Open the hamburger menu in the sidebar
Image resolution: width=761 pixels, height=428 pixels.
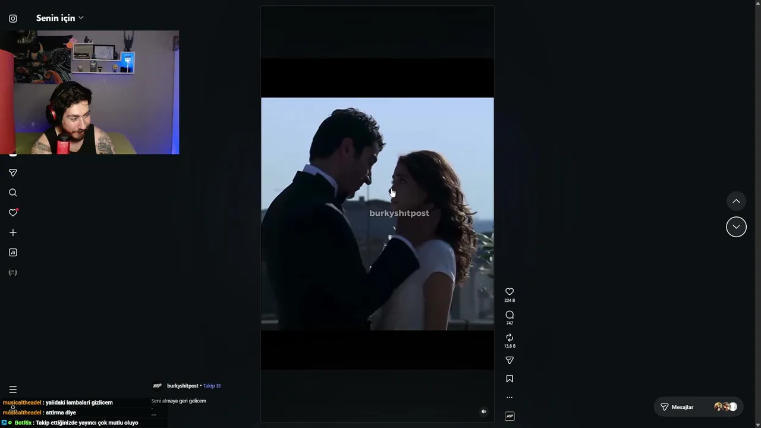(13, 390)
